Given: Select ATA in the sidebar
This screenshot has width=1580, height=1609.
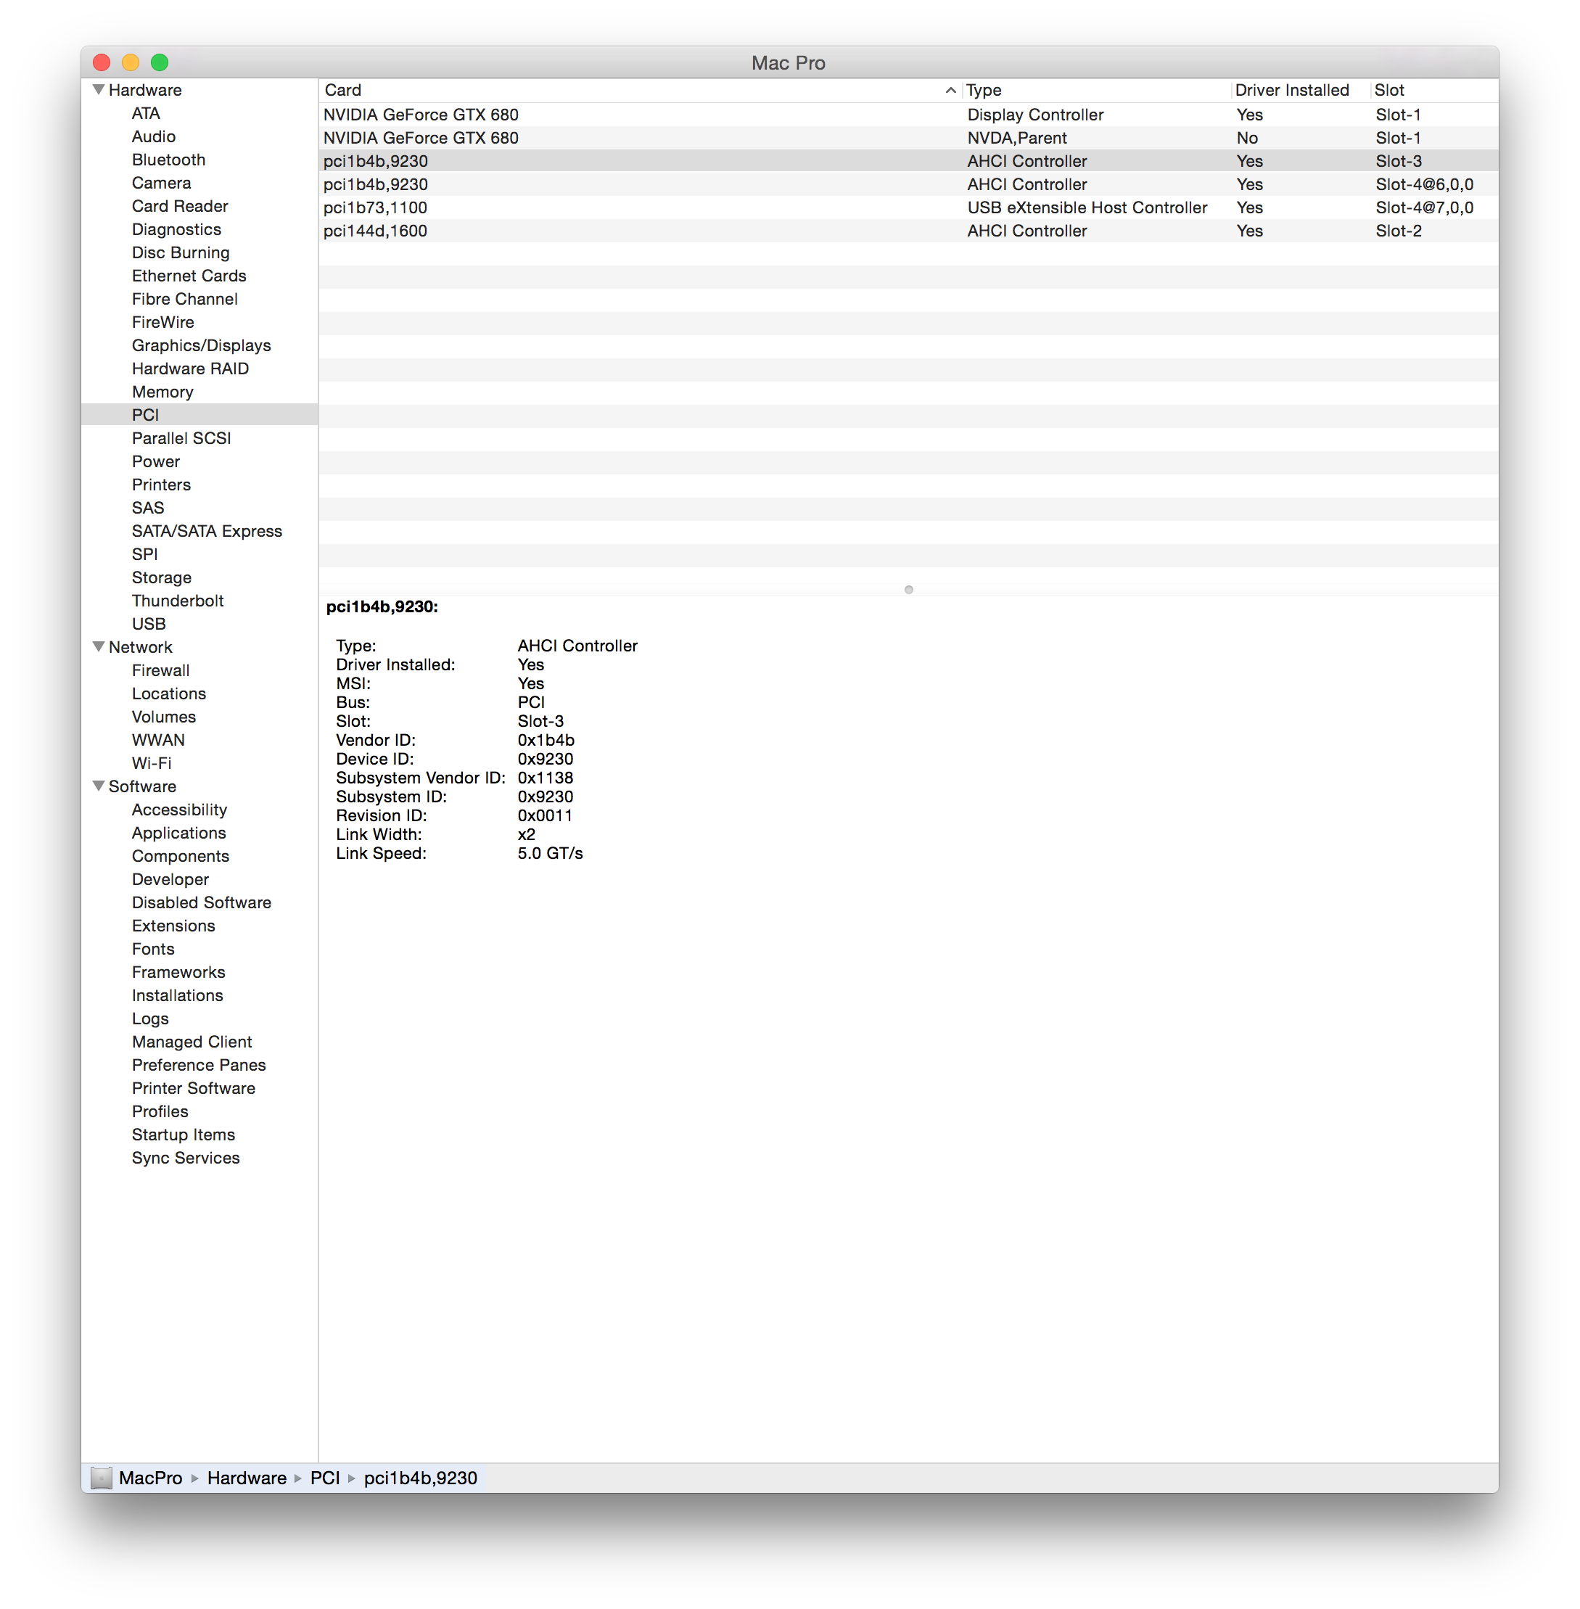Looking at the screenshot, I should coord(146,114).
